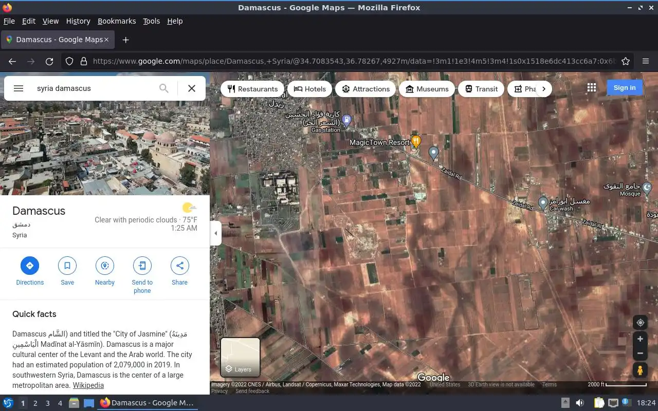The width and height of the screenshot is (658, 411).
Task: Click the Terms link
Action: (549, 384)
